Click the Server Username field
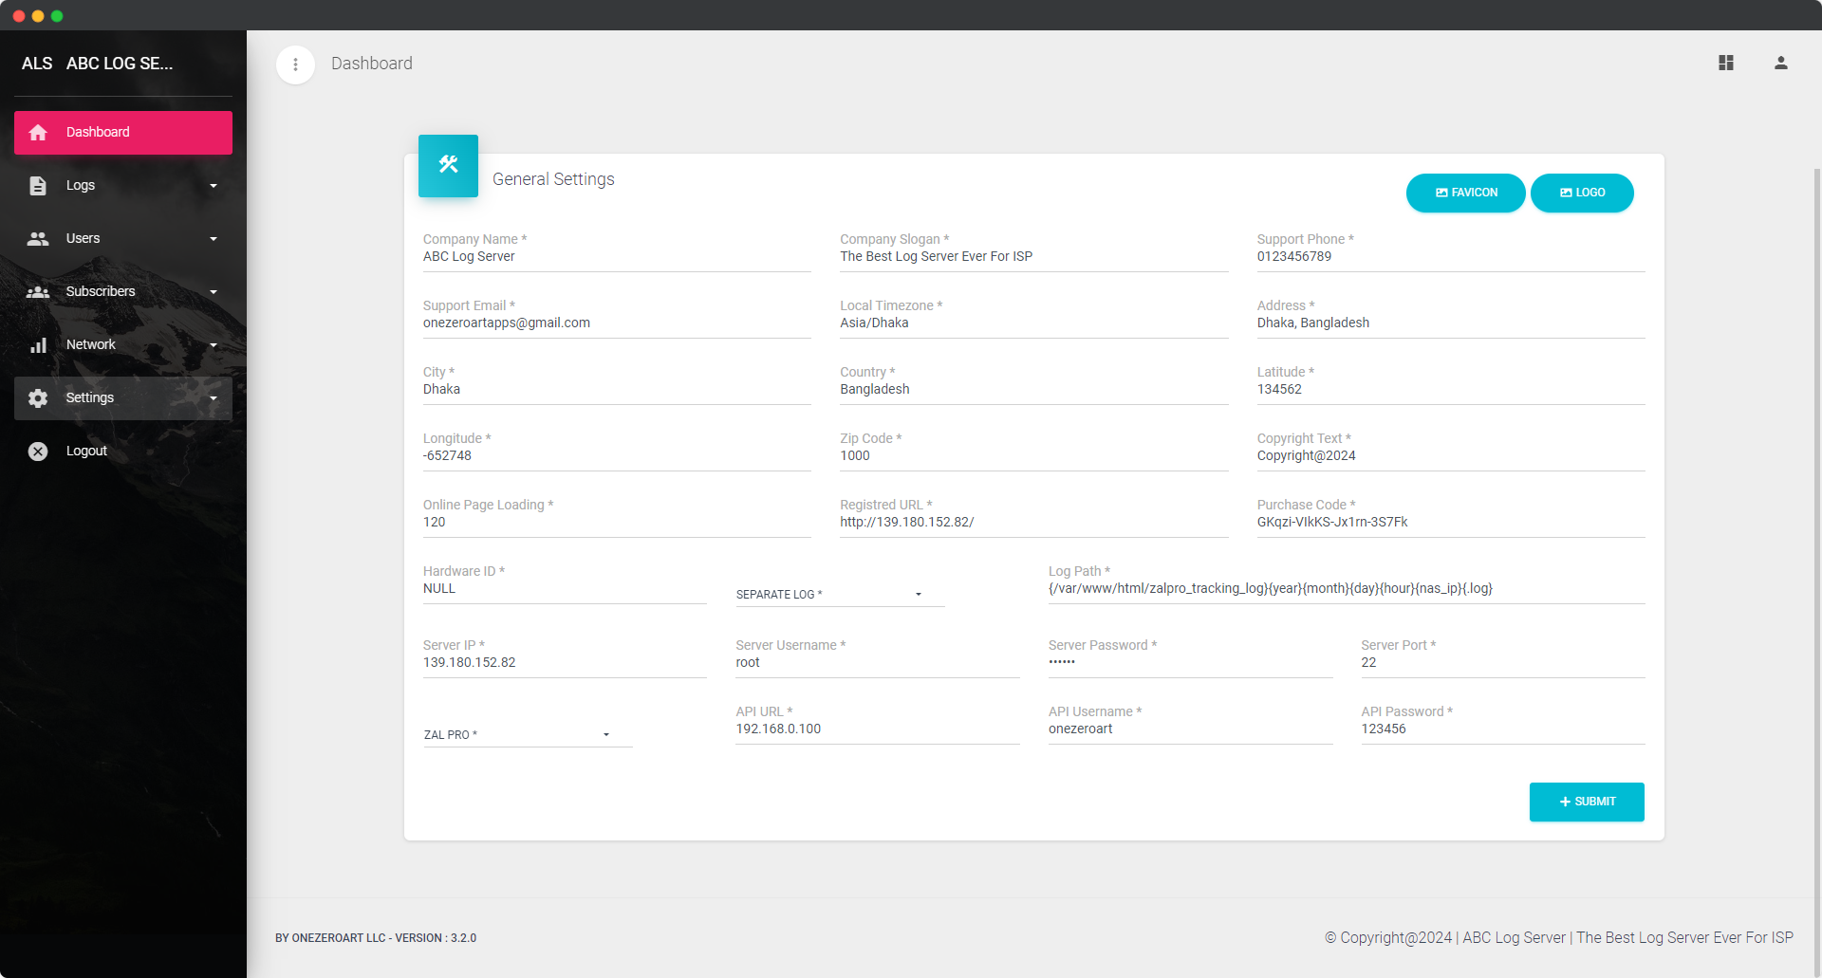 [x=878, y=662]
